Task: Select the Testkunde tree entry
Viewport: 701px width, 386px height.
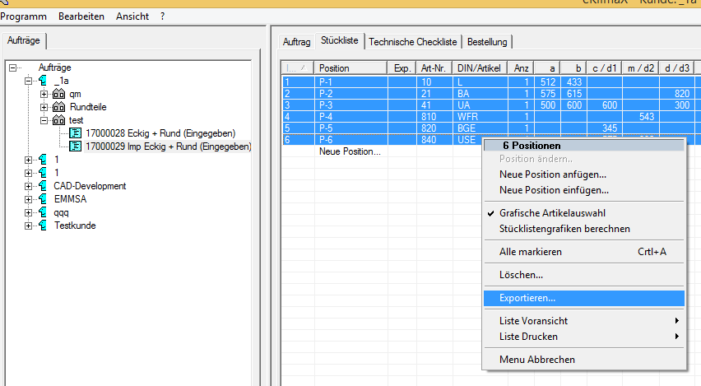Action: click(x=75, y=226)
